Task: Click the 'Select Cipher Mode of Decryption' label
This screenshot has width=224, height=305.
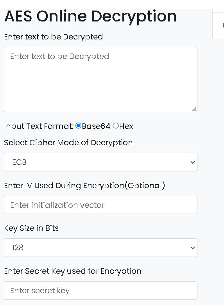Action: (x=68, y=143)
